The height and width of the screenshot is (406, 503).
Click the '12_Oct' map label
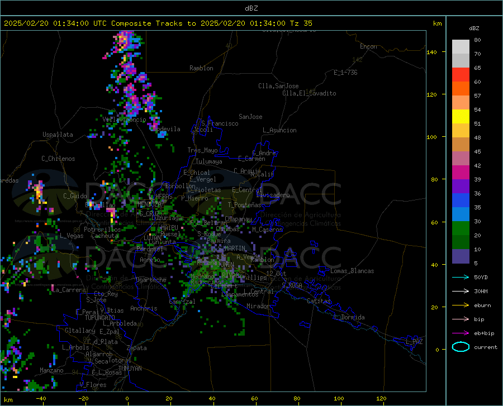276,273
